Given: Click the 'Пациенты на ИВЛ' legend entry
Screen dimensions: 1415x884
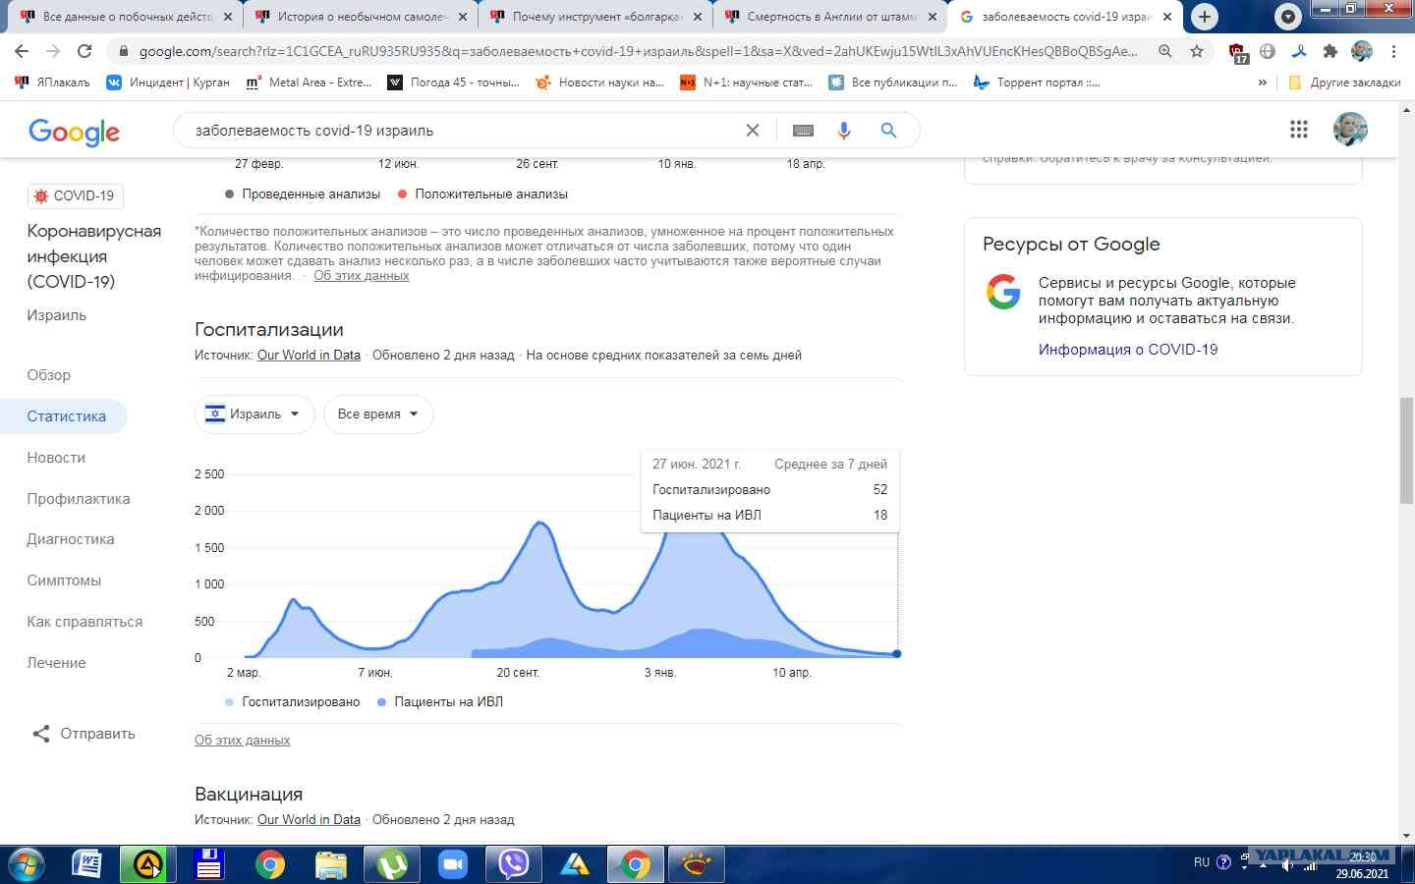Looking at the screenshot, I should tap(440, 701).
